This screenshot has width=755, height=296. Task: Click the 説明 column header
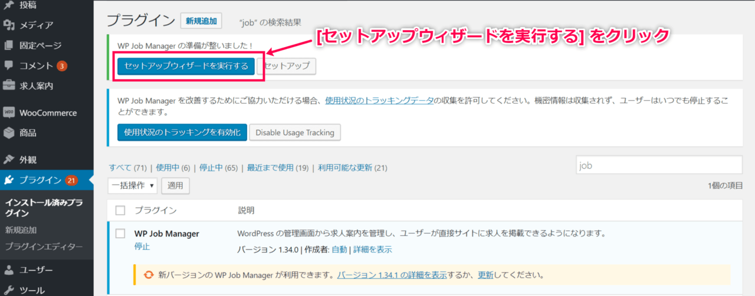click(x=246, y=211)
